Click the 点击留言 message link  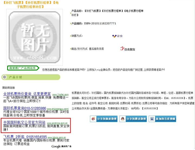pyautogui.click(x=130, y=49)
